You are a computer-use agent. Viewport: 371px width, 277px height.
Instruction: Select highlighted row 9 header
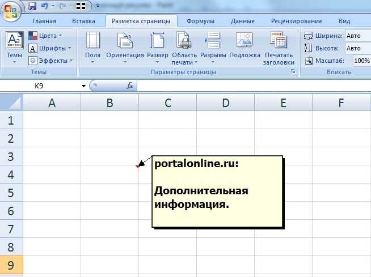coord(11,265)
